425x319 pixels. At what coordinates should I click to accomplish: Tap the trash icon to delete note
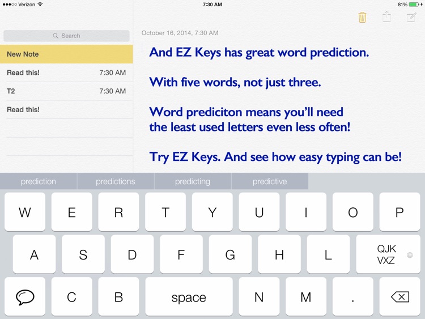point(362,18)
